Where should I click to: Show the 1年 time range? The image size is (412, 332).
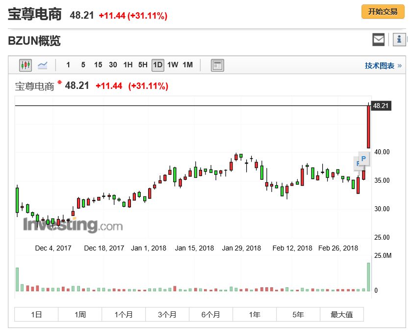255,314
